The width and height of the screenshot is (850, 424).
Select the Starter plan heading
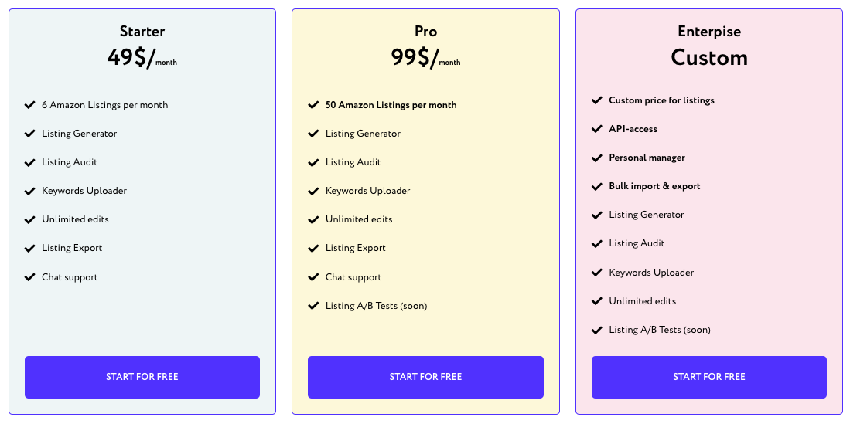click(142, 32)
